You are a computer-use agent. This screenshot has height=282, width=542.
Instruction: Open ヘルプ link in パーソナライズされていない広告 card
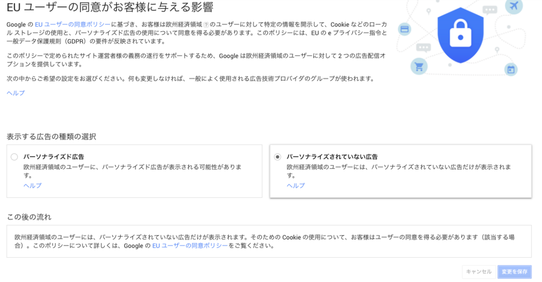point(296,186)
